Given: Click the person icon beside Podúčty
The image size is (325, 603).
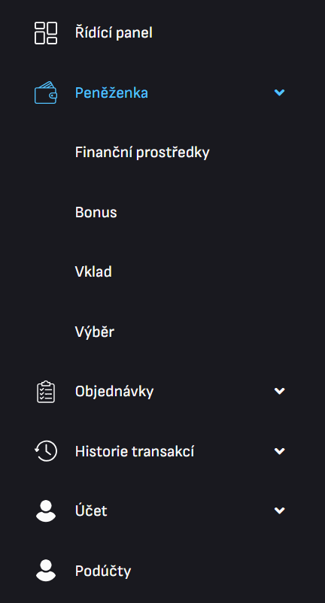Looking at the screenshot, I should tap(46, 571).
